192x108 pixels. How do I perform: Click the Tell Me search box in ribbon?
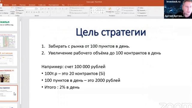click(x=76, y=5)
